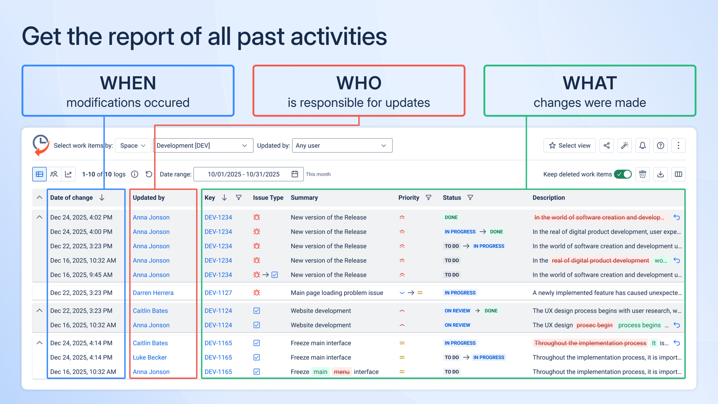718x404 pixels.
Task: Filter the Status column with the funnel icon
Action: pyautogui.click(x=471, y=198)
